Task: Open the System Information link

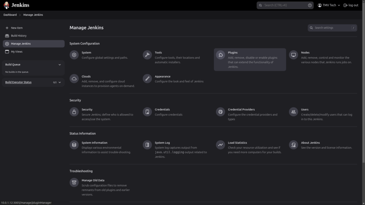Action: pos(103,147)
